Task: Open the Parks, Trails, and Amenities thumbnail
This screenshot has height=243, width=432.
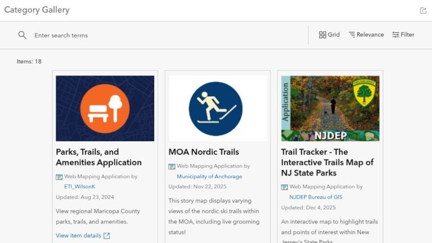Action: (x=105, y=109)
